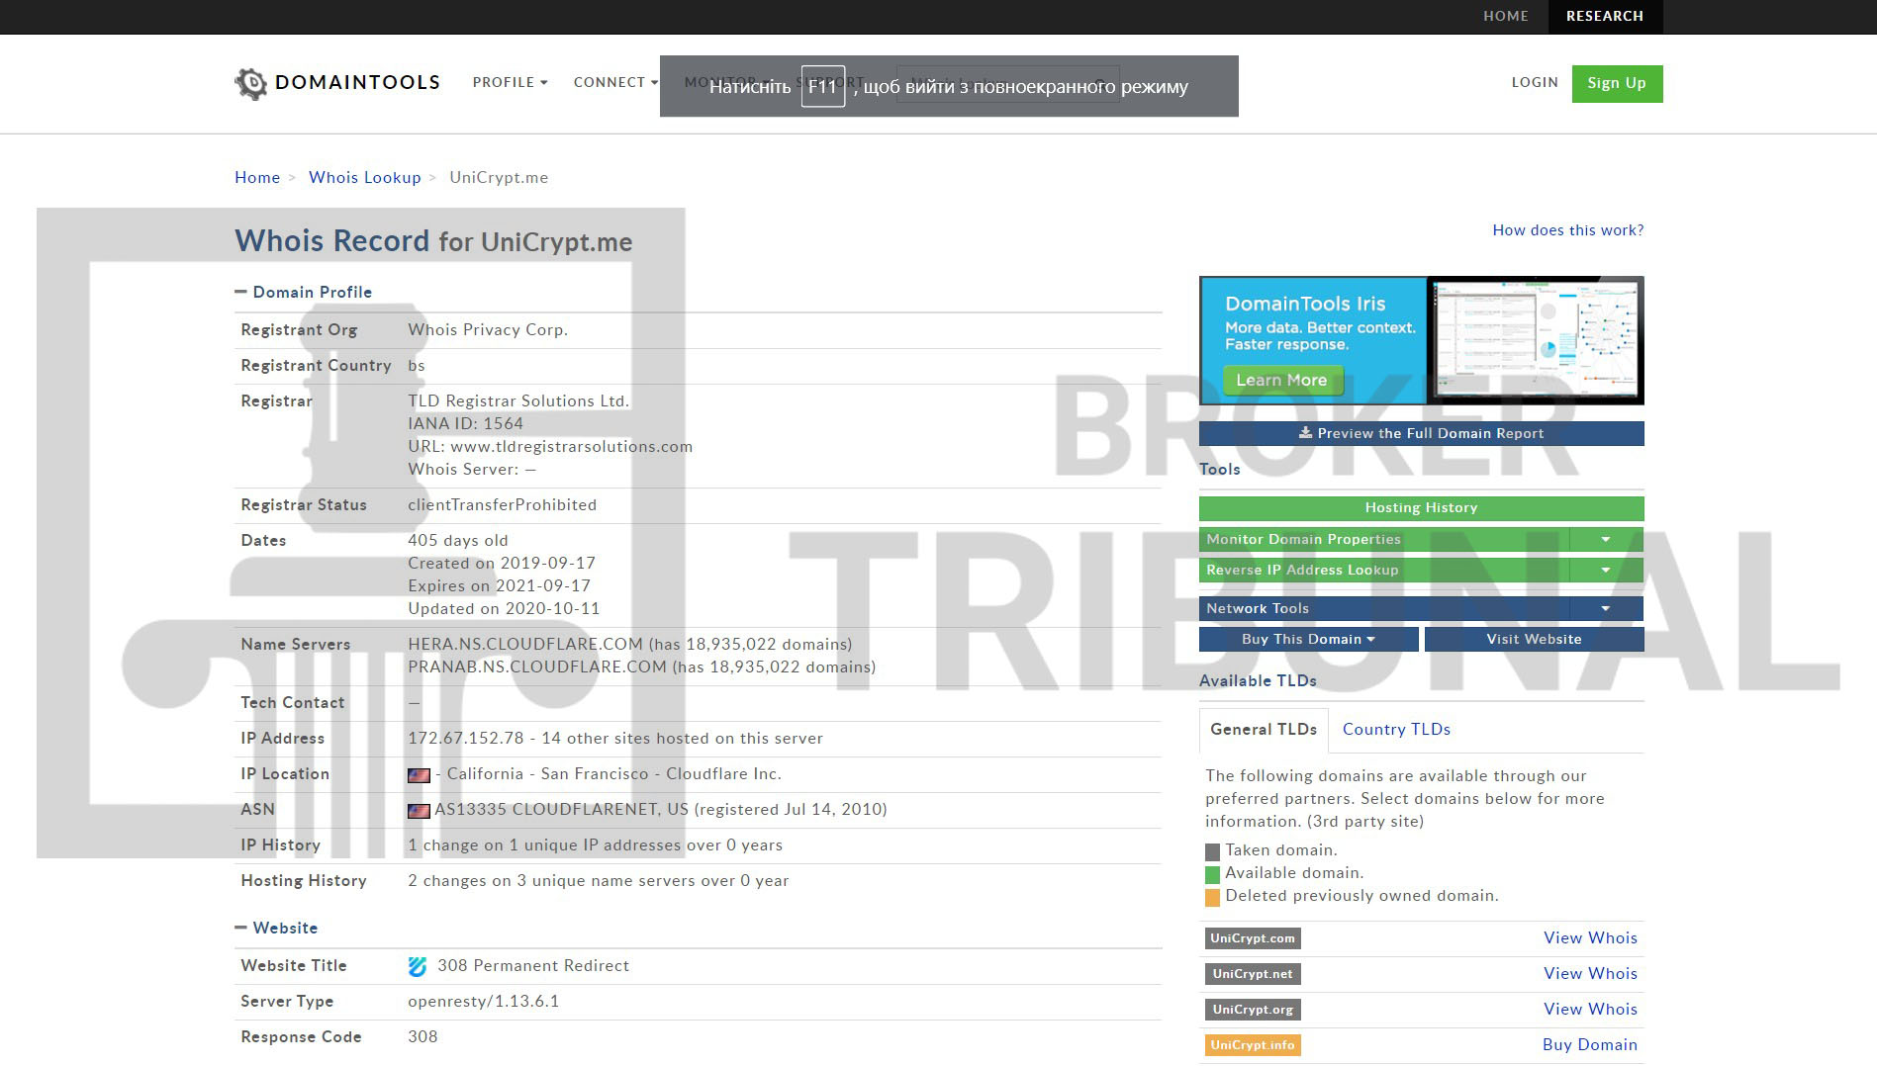
Task: Click the openresty/1.13.6.1 server type text
Action: [484, 1002]
